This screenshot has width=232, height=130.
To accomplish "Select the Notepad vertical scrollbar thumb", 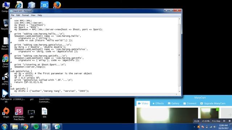I will tap(179, 55).
